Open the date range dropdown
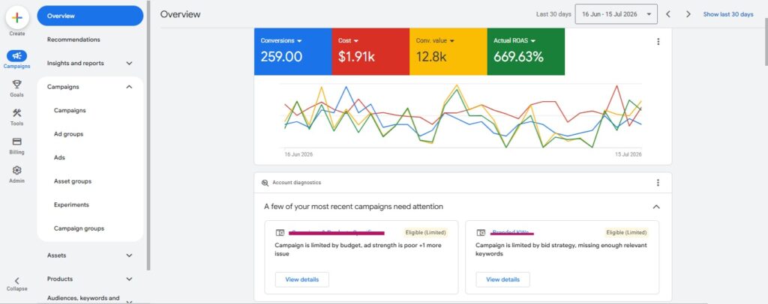The image size is (768, 304). [616, 14]
